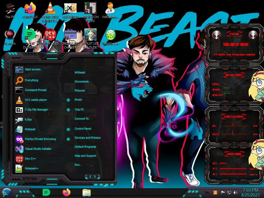
Task: Open Music from the start menu
Action: point(78,100)
